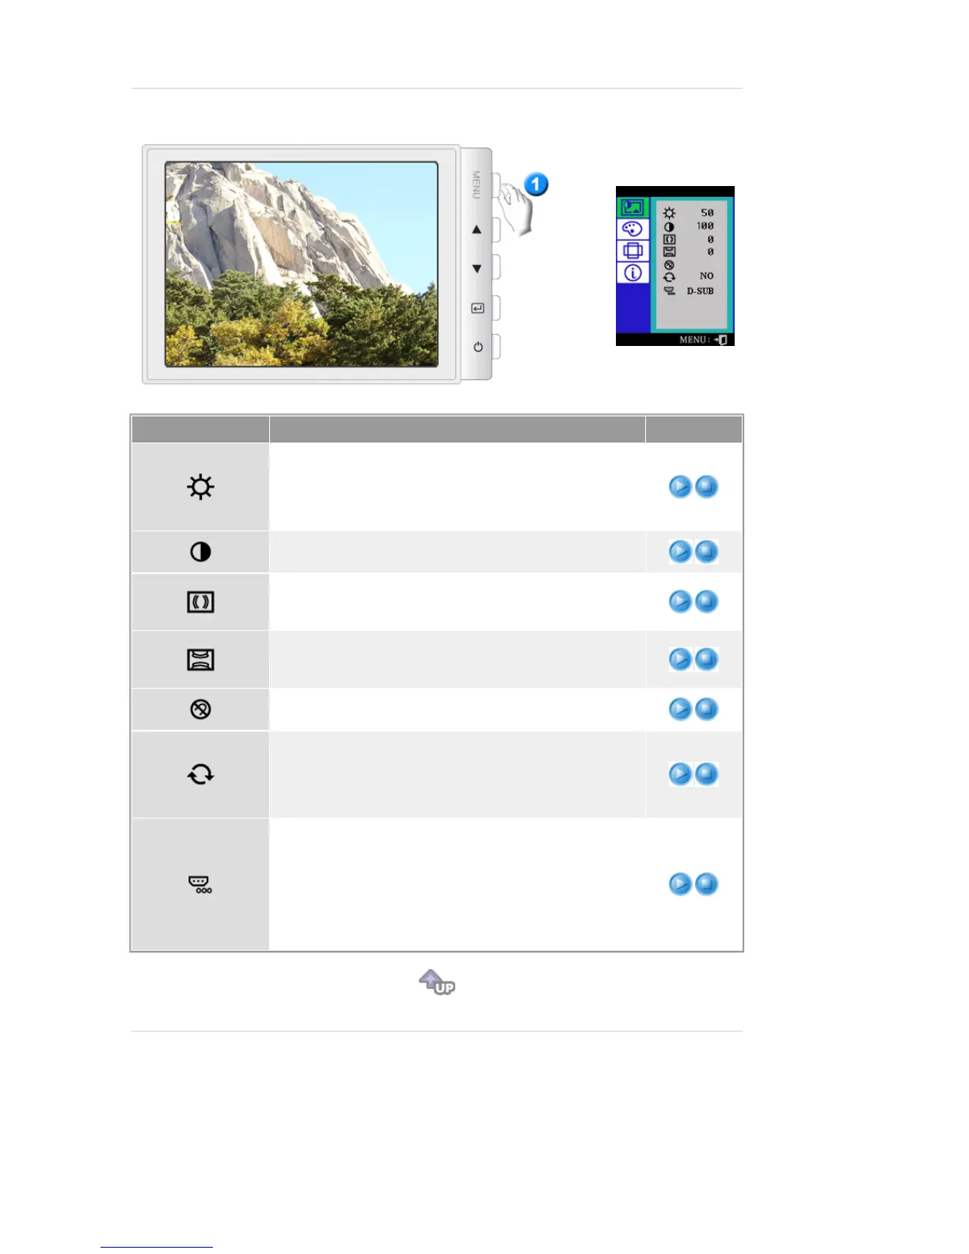Stop the vertical pincushion row animation
Screen dimensions: 969x1254
706,659
